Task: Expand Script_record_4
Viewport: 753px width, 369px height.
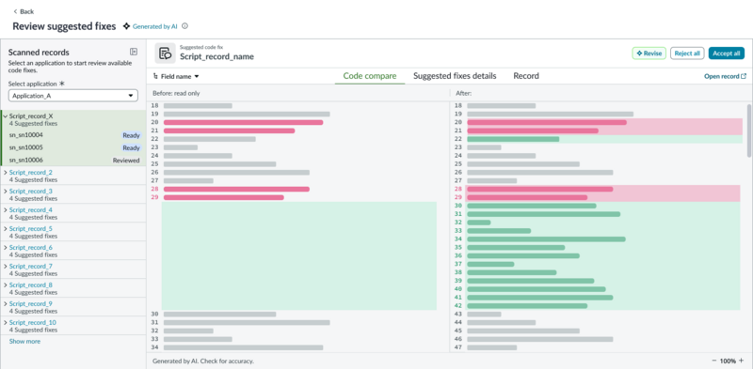Action: 6,210
